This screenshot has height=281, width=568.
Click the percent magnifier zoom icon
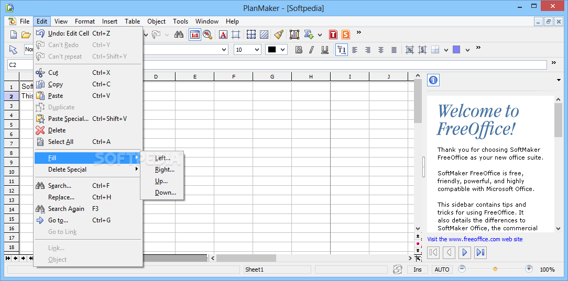tap(207, 35)
